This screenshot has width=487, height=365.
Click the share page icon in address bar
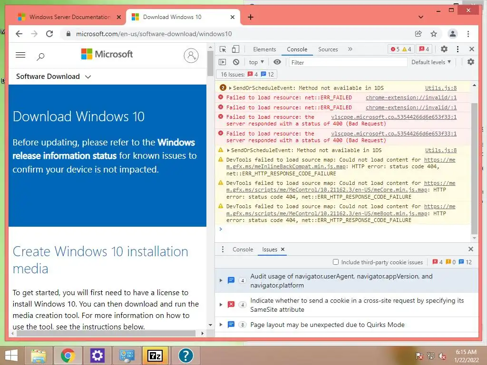pos(419,34)
